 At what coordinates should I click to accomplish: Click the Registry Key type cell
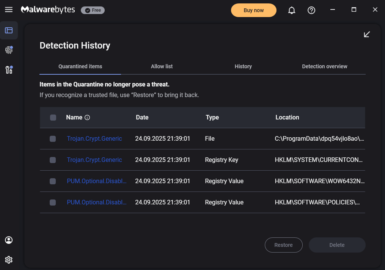pyautogui.click(x=222, y=160)
